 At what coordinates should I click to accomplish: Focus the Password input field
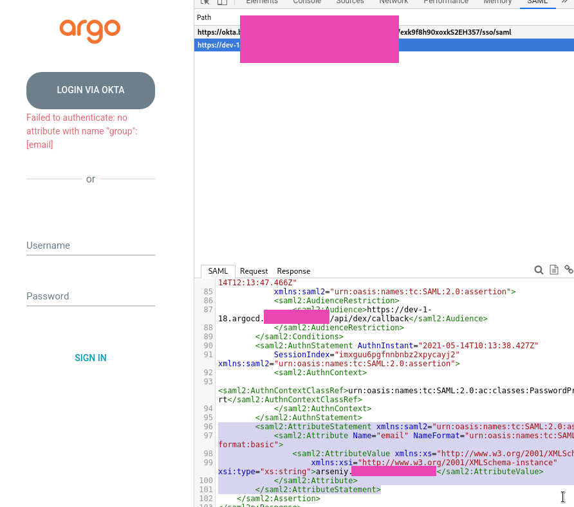pos(91,296)
